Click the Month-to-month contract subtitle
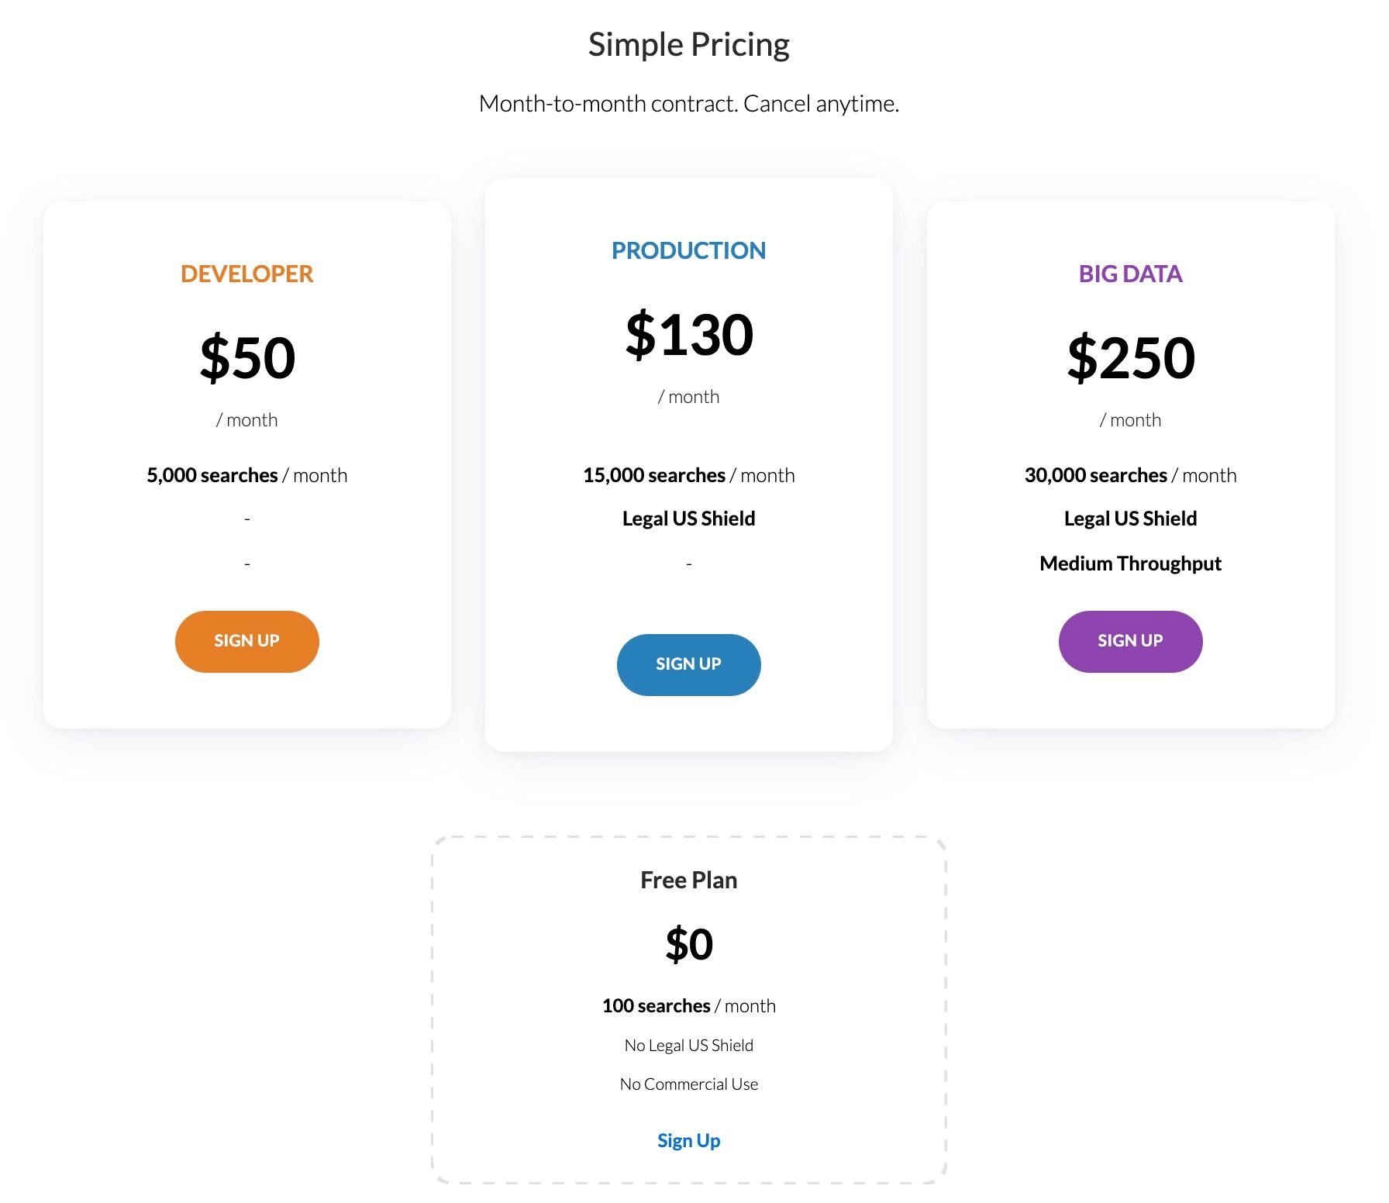The height and width of the screenshot is (1203, 1389). (688, 103)
